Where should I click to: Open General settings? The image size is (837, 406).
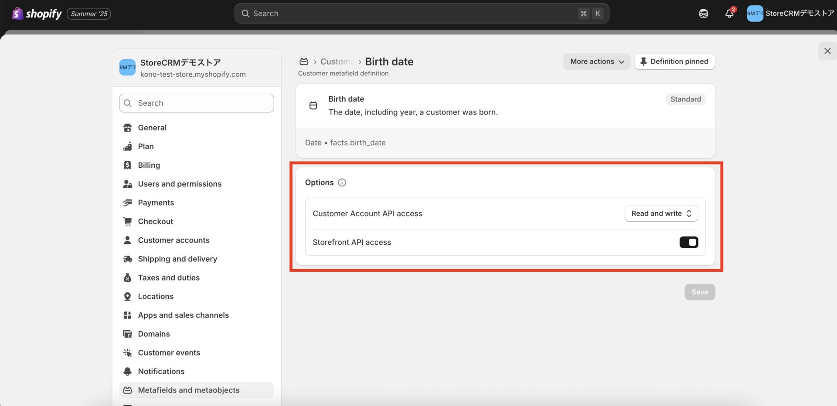[196, 128]
